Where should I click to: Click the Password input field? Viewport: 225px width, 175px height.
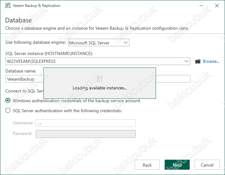tap(86, 134)
